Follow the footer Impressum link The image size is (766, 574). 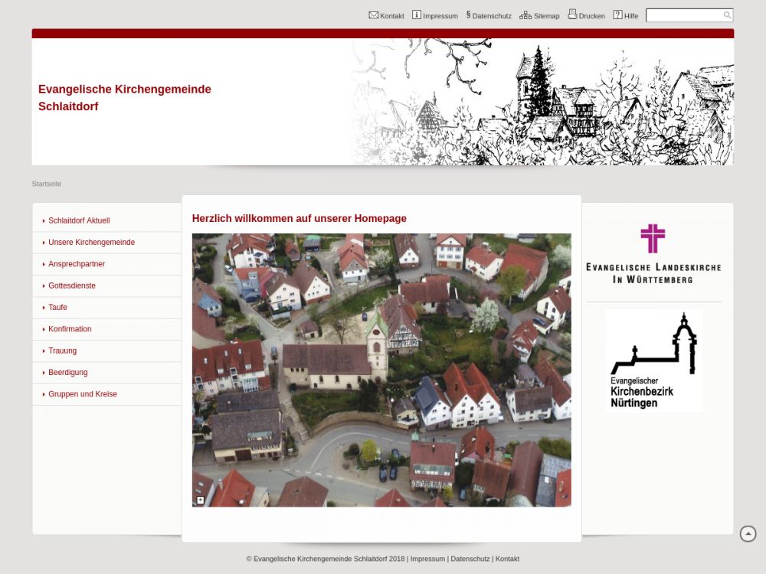pyautogui.click(x=427, y=559)
